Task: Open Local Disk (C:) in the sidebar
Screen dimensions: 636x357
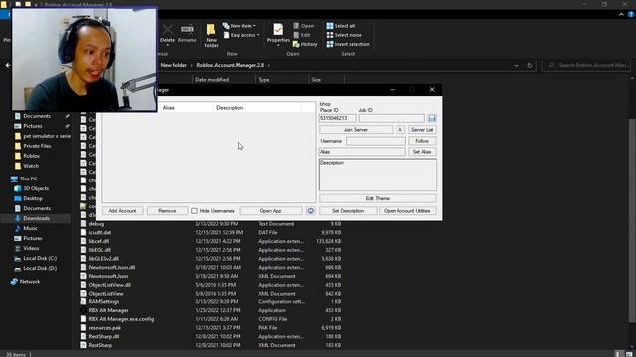Action: (x=36, y=258)
